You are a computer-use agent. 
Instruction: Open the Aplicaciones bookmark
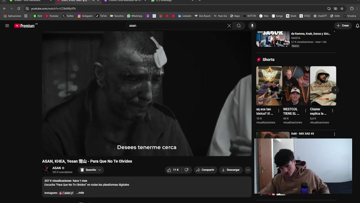pyautogui.click(x=12, y=16)
